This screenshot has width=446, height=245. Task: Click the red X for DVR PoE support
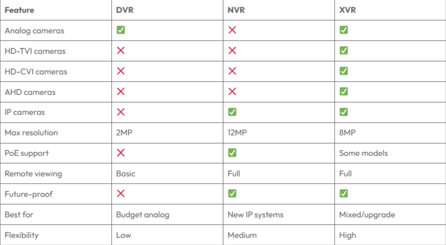click(x=121, y=153)
